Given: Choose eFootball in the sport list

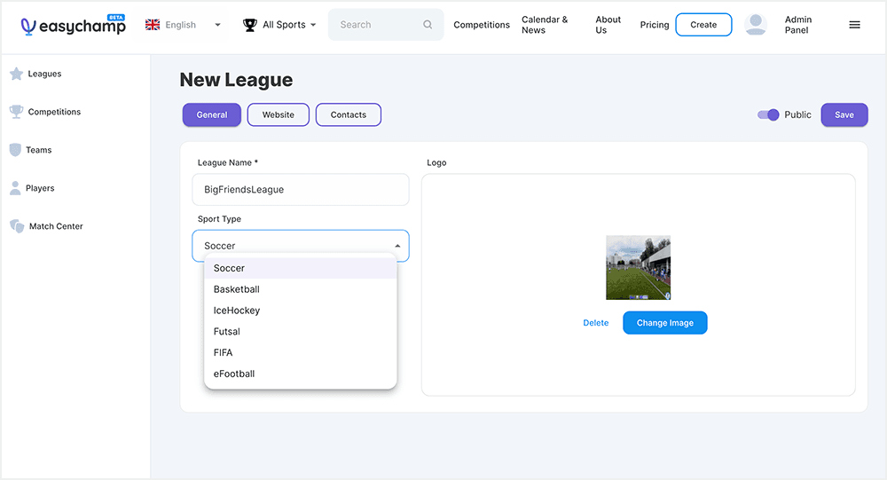Looking at the screenshot, I should 234,374.
